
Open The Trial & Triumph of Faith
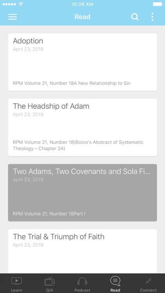(82, 251)
